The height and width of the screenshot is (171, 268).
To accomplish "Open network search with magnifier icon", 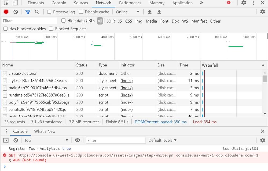I will [x=37, y=12].
